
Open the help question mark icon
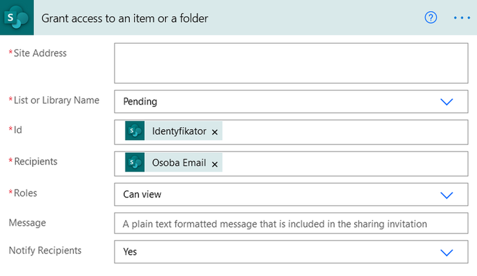[431, 17]
